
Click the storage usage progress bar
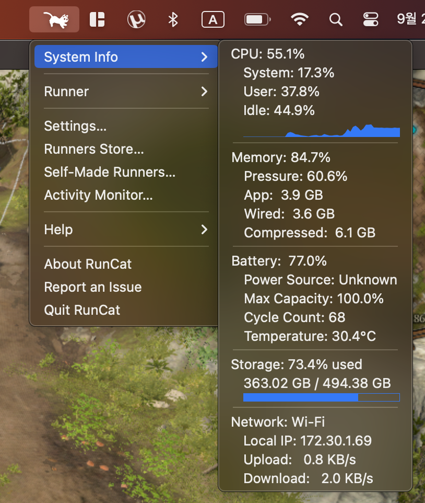point(321,397)
